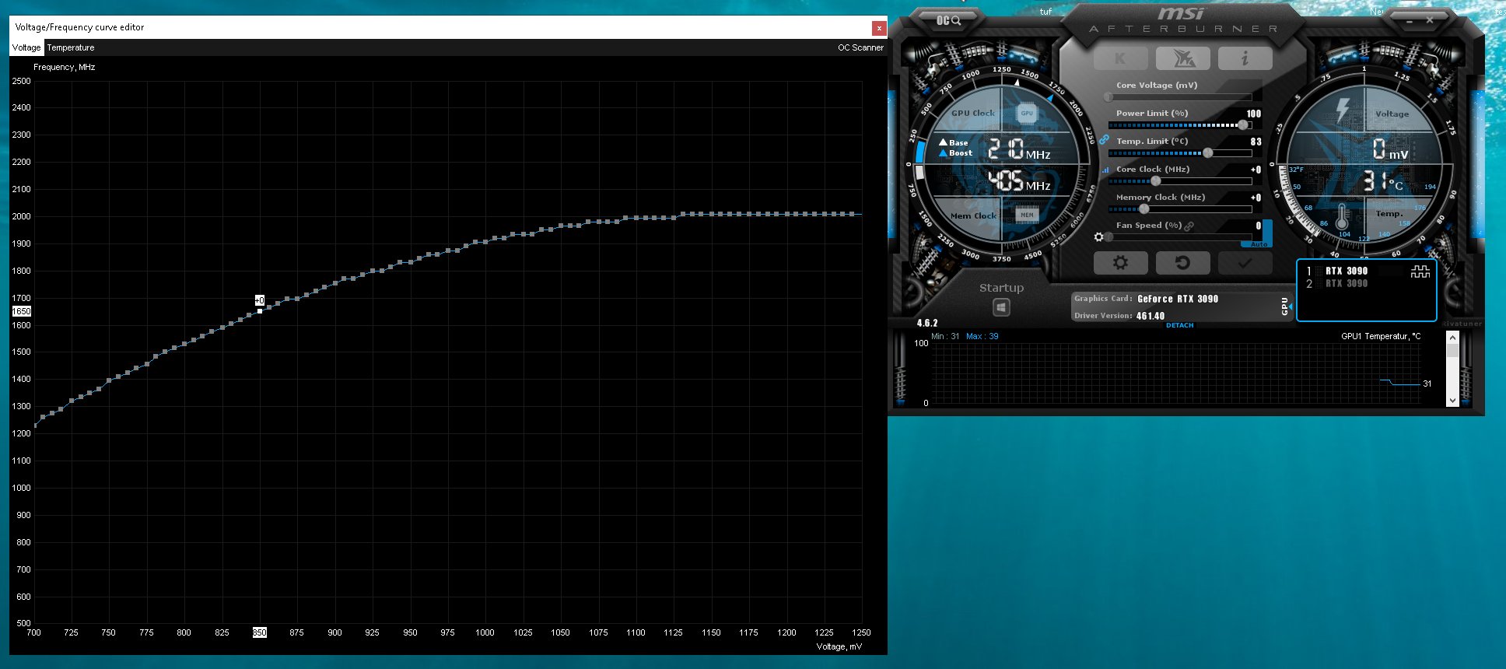Toggle Windows startup button
The height and width of the screenshot is (669, 1506).
(1001, 308)
